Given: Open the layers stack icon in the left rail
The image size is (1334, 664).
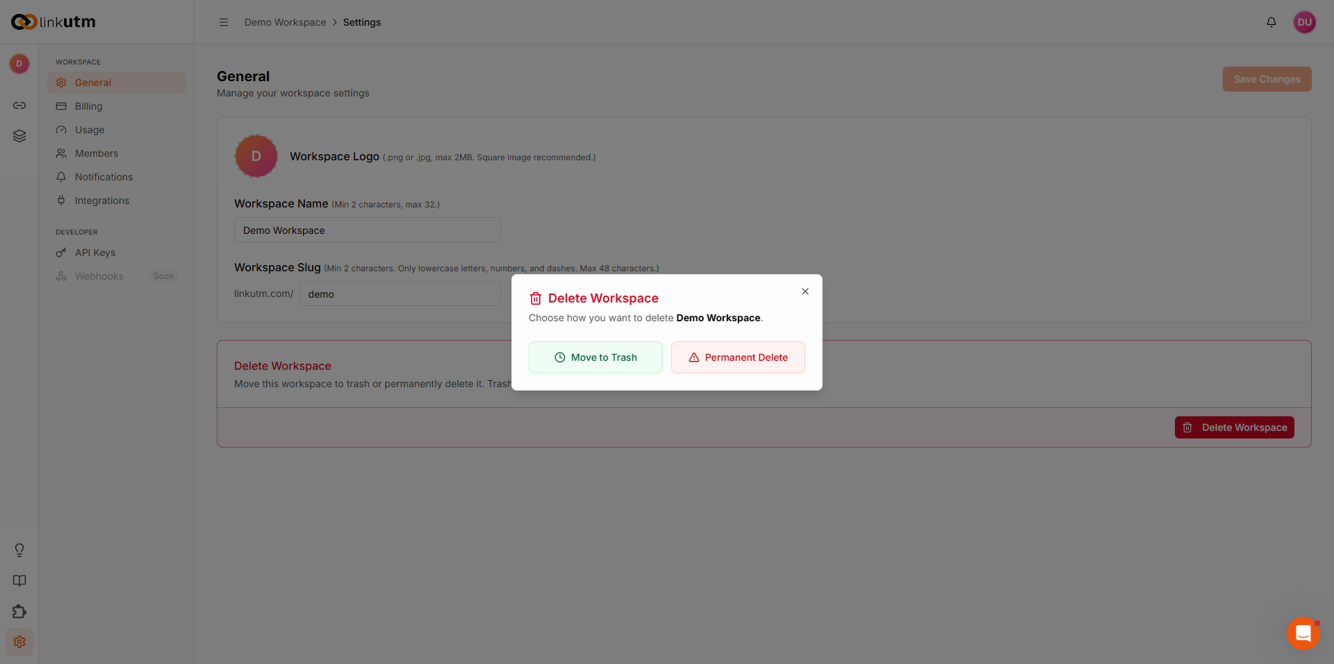Looking at the screenshot, I should tap(19, 136).
